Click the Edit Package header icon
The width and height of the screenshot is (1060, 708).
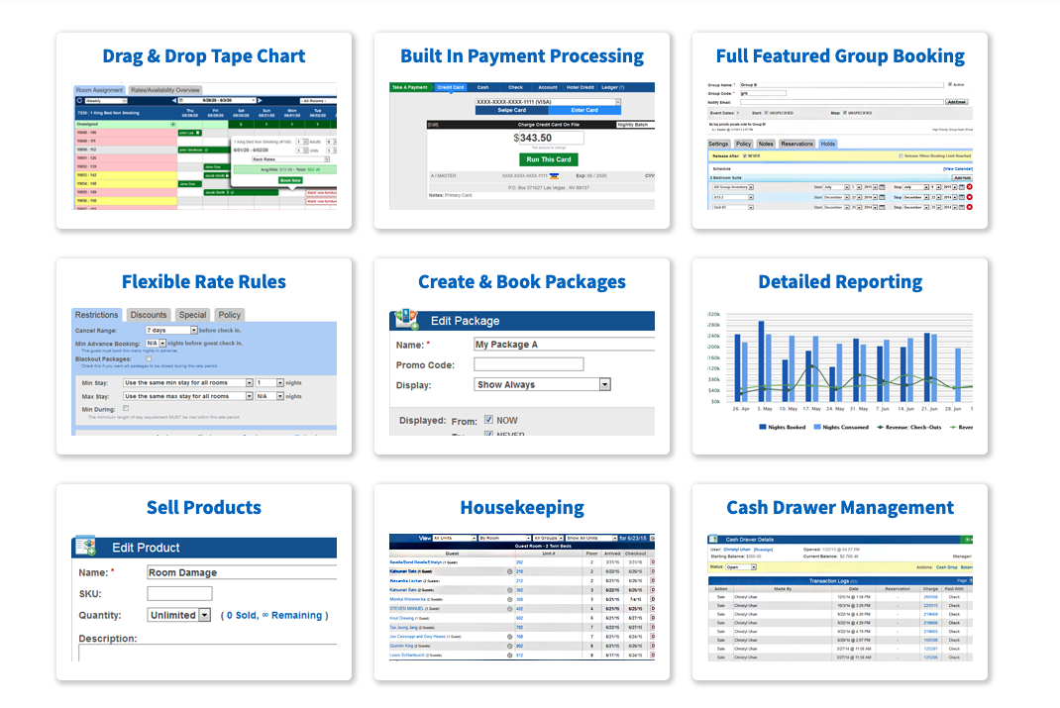405,318
